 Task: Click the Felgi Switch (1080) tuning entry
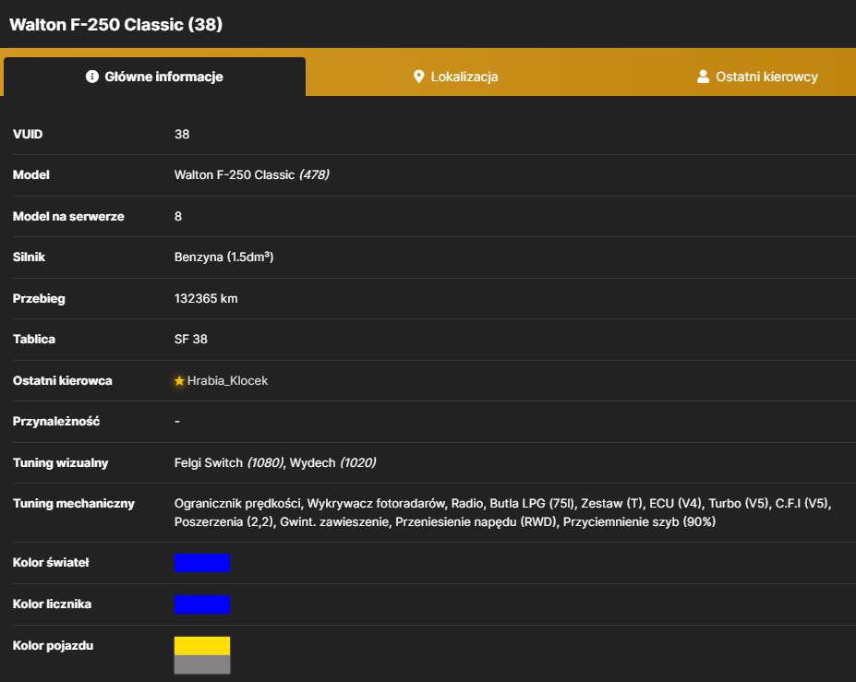coord(229,462)
